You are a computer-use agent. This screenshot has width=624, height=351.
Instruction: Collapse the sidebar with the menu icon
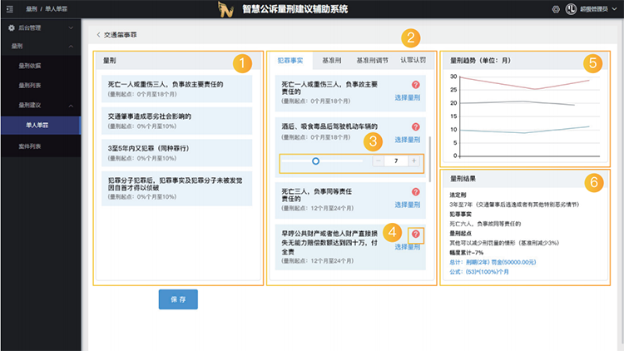click(8, 9)
